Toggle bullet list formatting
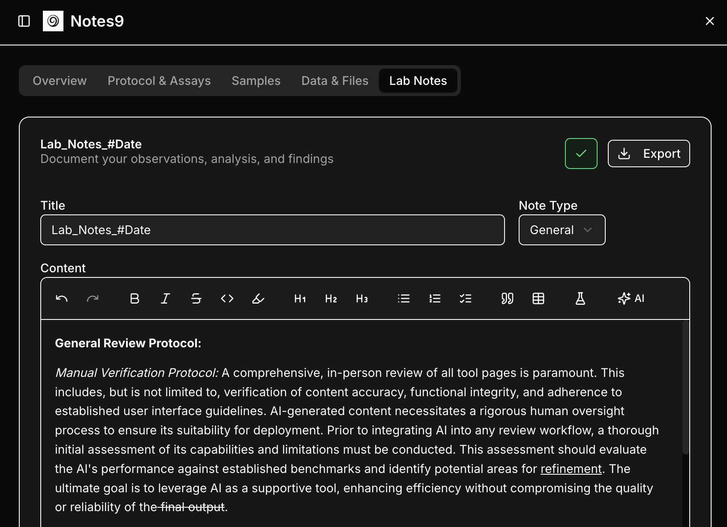 click(404, 298)
